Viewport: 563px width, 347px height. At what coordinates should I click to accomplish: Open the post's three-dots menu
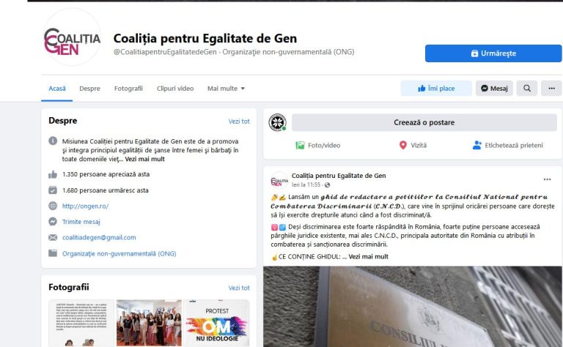pos(547,179)
